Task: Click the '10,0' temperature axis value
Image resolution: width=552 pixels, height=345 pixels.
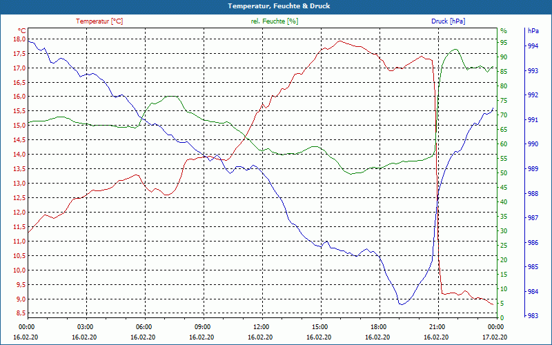Action: pos(19,270)
